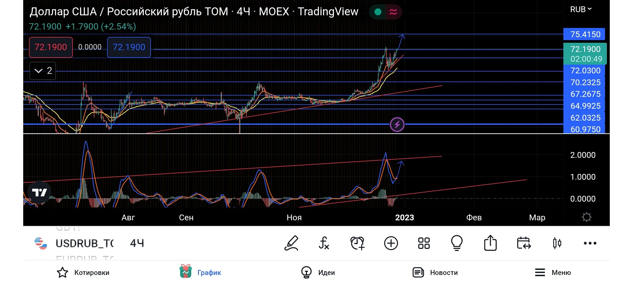Image resolution: width=633 pixels, height=285 pixels.
Task: Tap the price change +1.7900 (+2.54%)
Action: point(101,26)
